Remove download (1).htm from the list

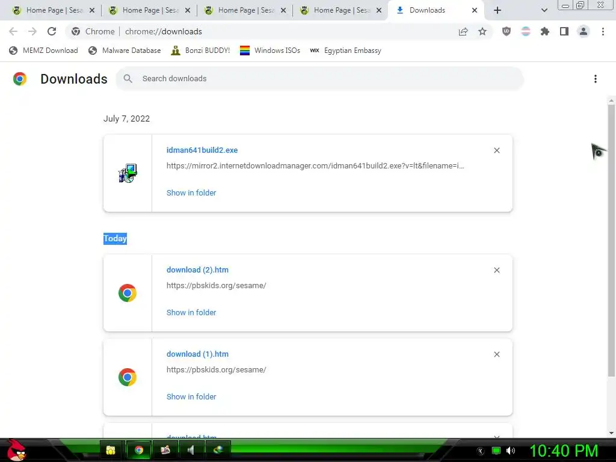[496, 354]
